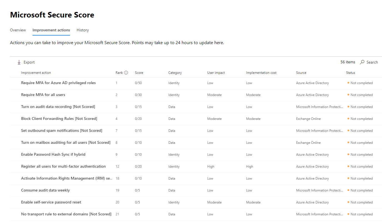Image resolution: width=382 pixels, height=224 pixels.
Task: Open Require MFA for Azure AD privileged roles
Action: (x=58, y=83)
